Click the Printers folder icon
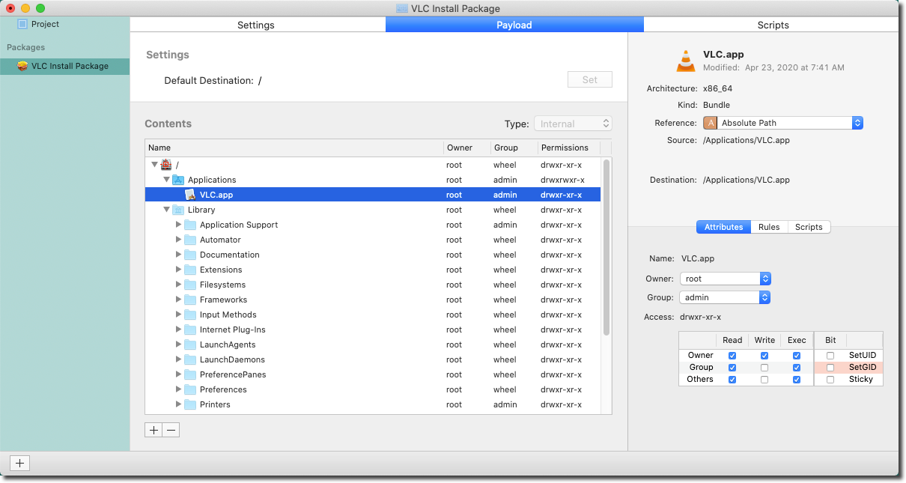 click(190, 404)
